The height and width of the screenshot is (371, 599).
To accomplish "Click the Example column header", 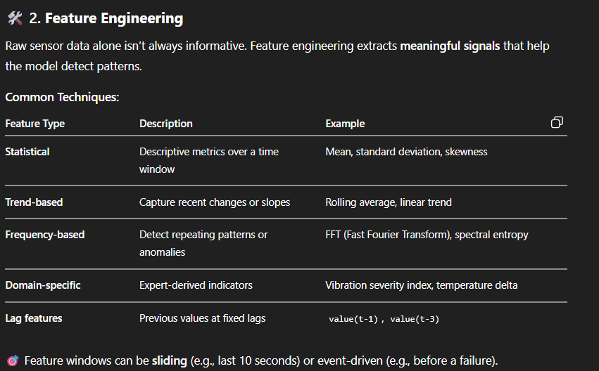I will pyautogui.click(x=345, y=124).
